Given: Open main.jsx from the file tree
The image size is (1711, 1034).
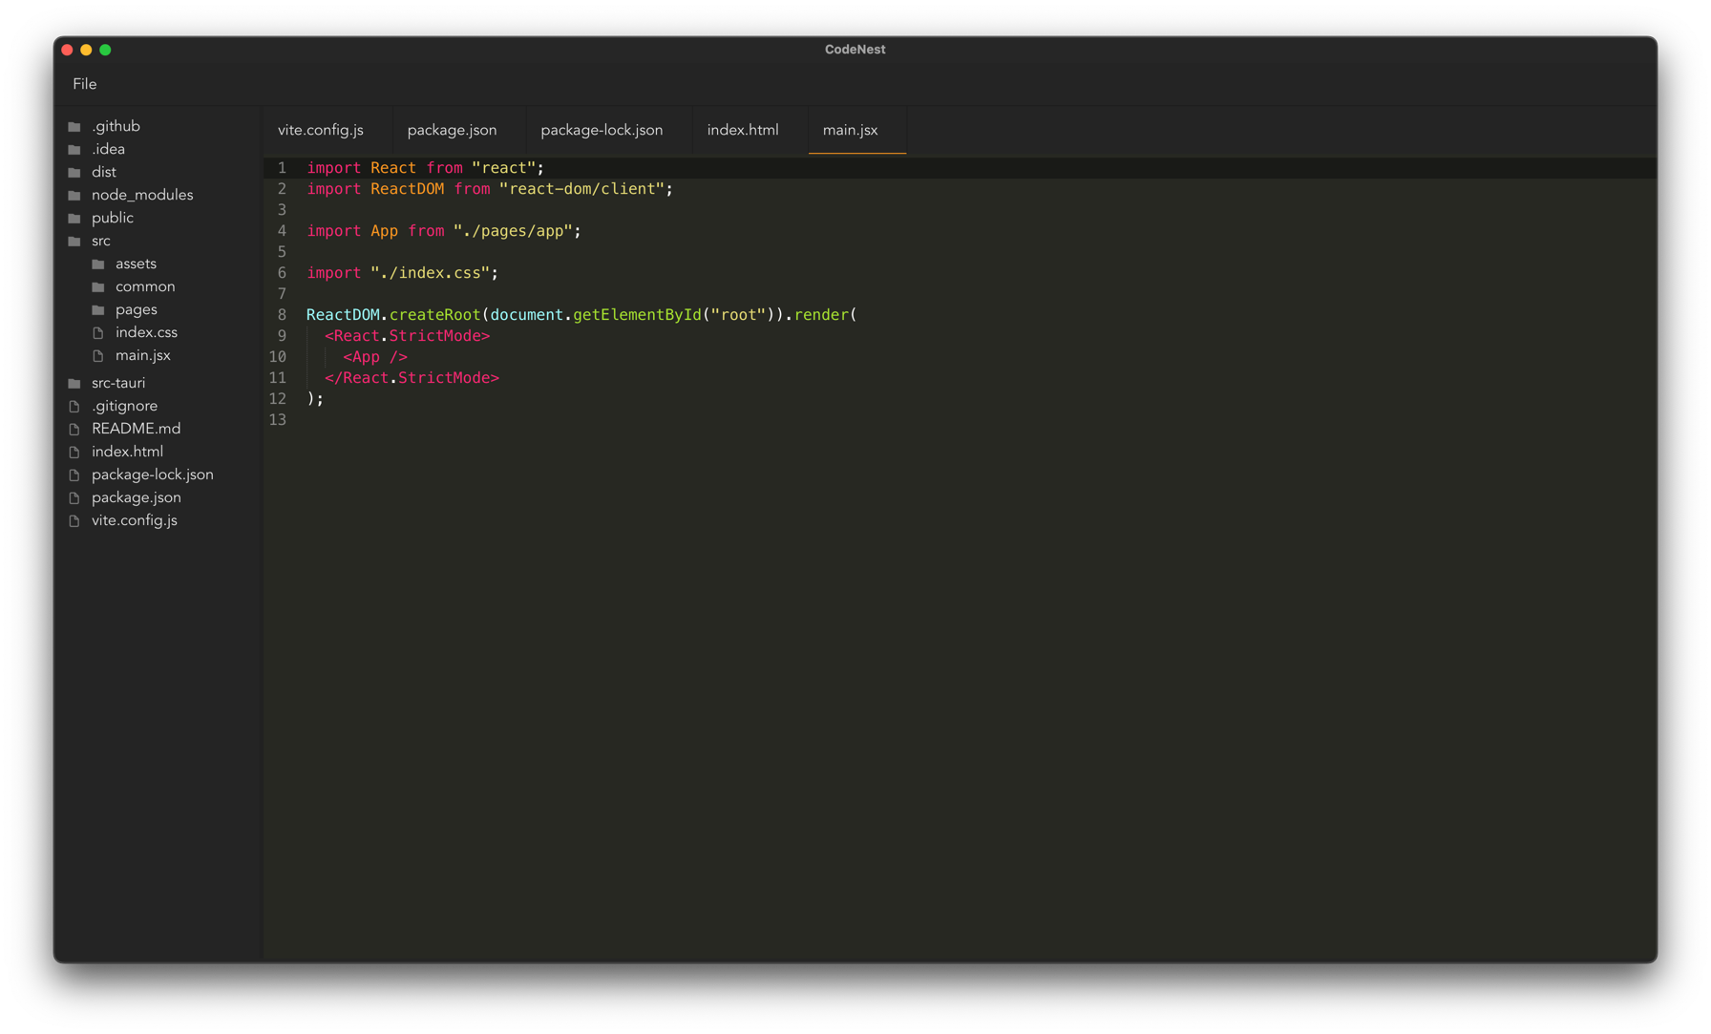Looking at the screenshot, I should point(143,355).
